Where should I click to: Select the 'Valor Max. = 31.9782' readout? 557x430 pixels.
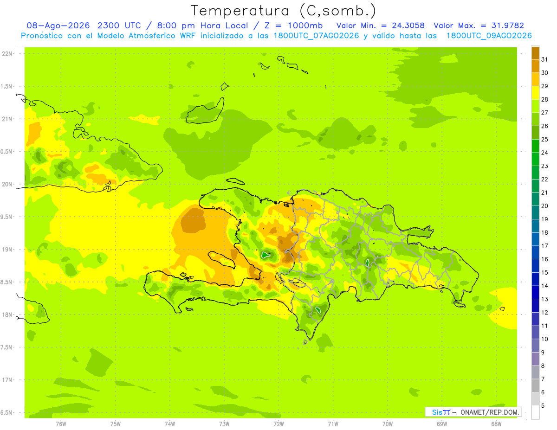(x=479, y=26)
